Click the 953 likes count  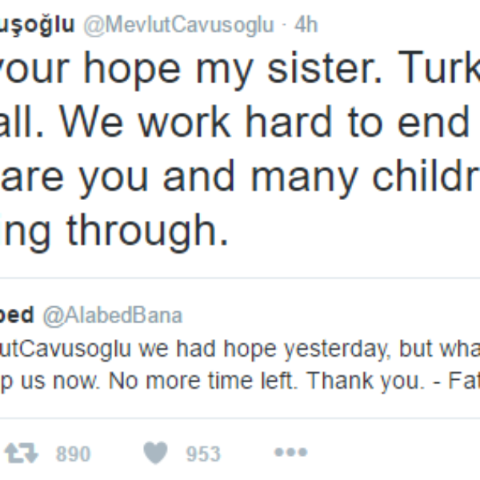click(203, 454)
